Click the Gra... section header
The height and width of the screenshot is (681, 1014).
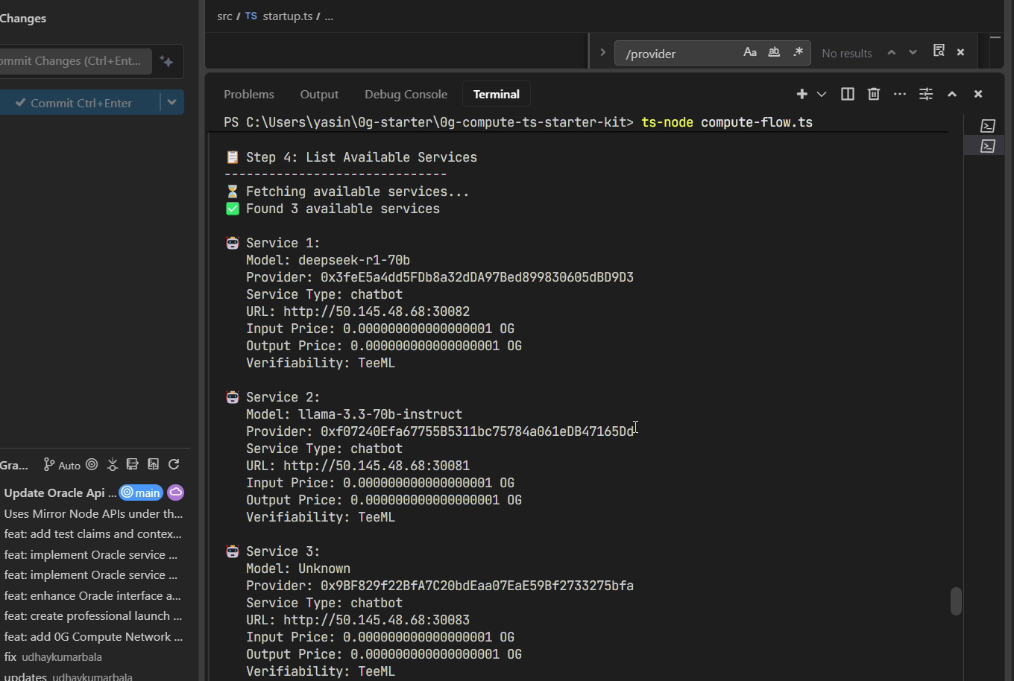pyautogui.click(x=13, y=465)
